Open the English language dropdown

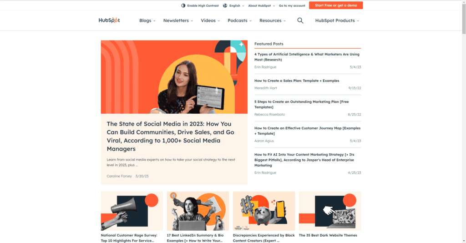click(x=237, y=5)
